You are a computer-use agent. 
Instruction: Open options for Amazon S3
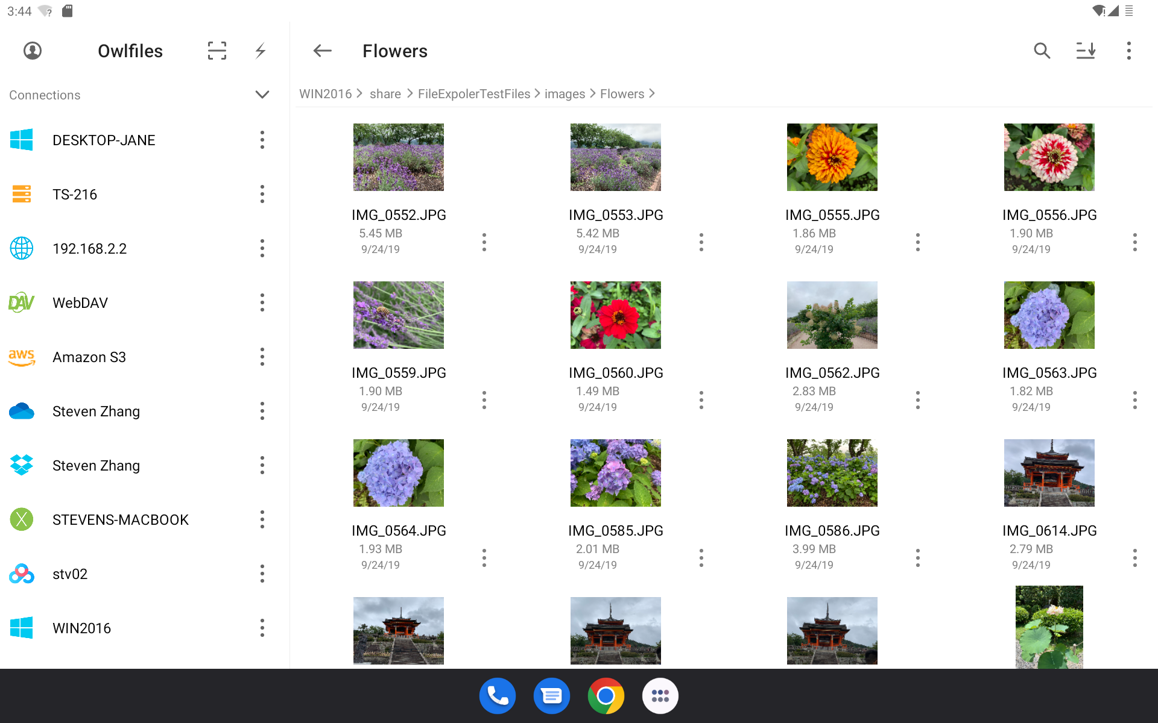point(262,357)
